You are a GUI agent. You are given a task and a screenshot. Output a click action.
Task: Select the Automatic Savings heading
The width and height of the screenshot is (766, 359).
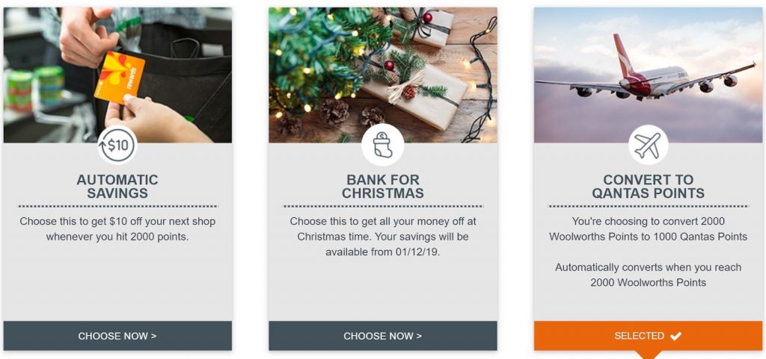[x=117, y=187]
